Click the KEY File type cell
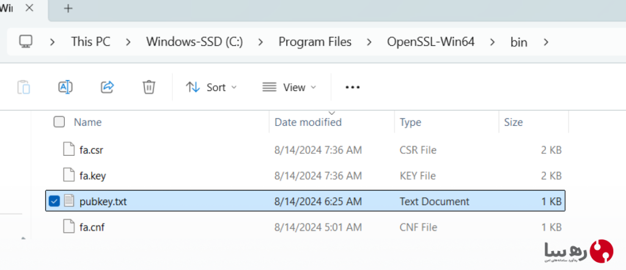The image size is (626, 270). [x=418, y=175]
